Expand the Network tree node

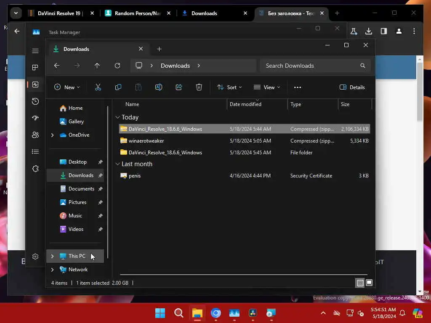(x=52, y=270)
